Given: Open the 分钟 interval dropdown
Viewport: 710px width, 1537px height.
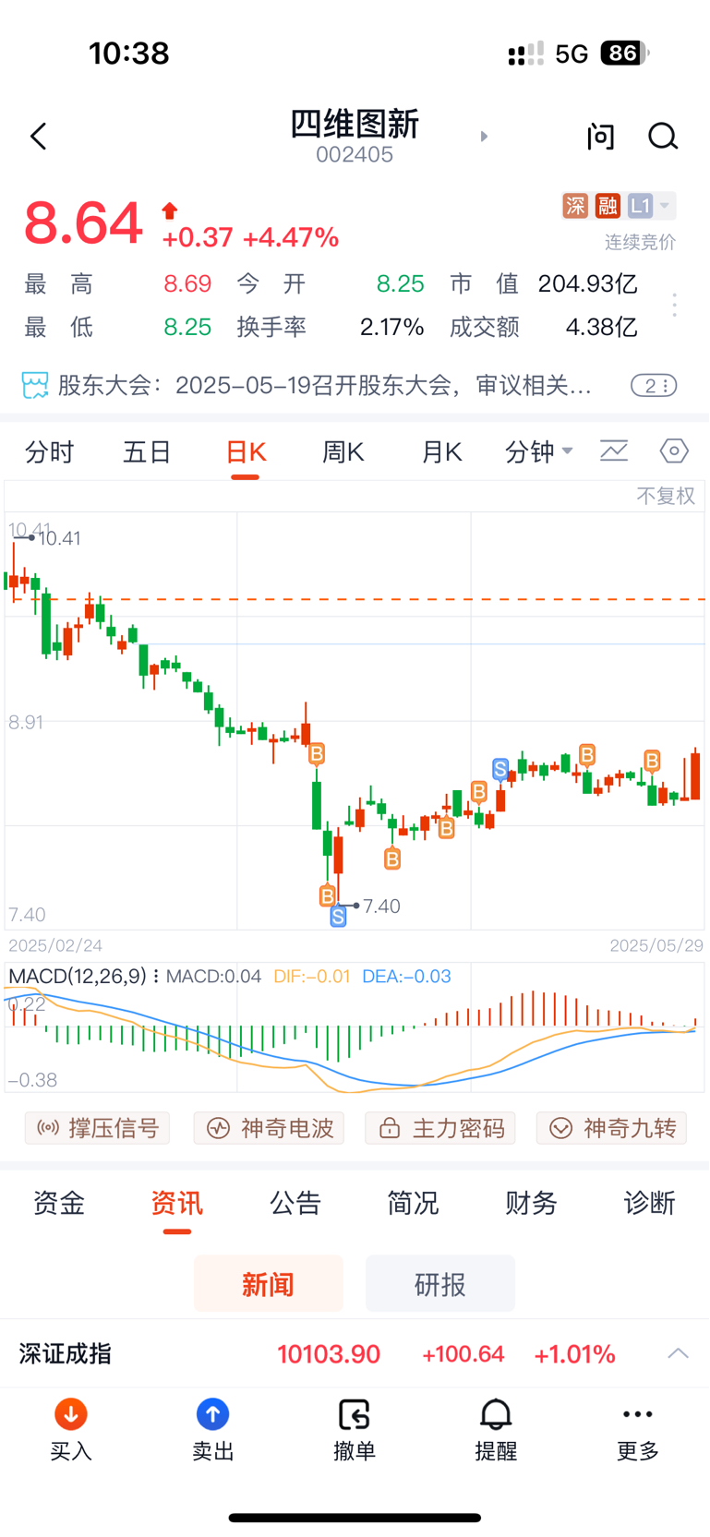Looking at the screenshot, I should coord(539,452).
